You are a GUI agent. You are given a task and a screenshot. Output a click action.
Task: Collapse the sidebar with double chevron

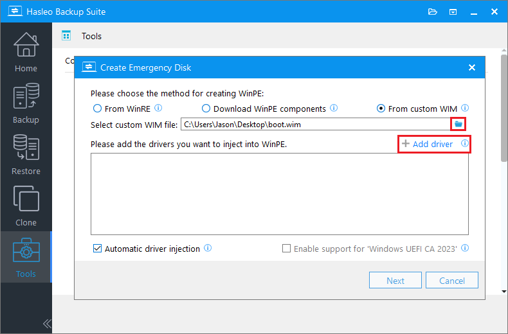coord(47,324)
